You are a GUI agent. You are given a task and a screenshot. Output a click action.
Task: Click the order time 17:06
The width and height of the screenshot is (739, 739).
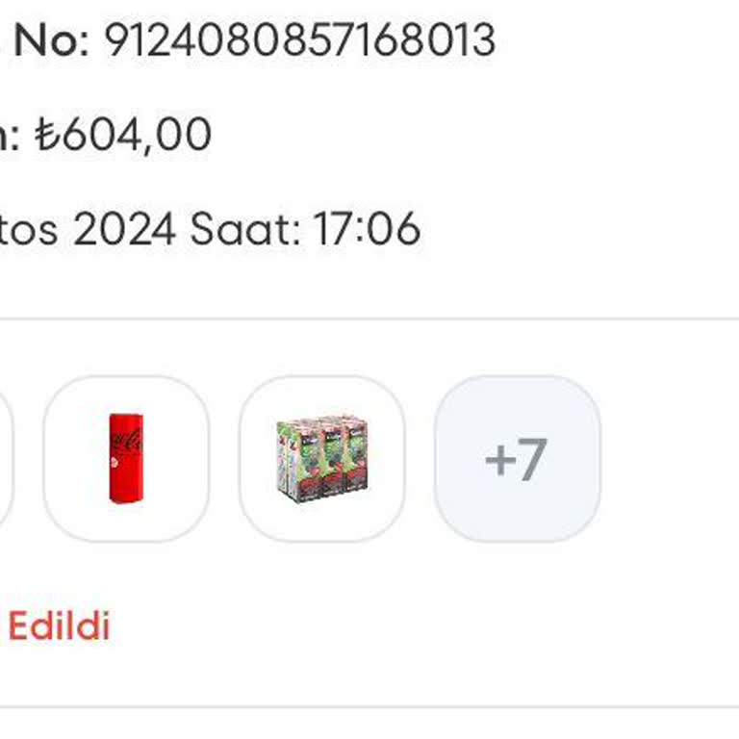367,230
